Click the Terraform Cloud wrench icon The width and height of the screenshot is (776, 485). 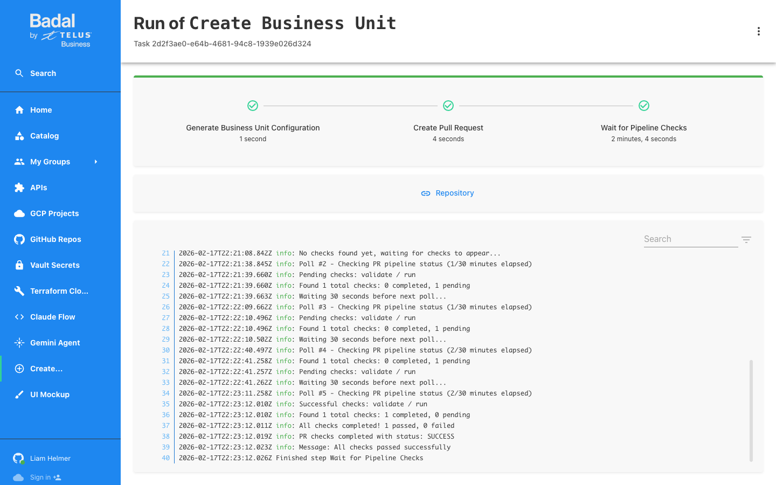pyautogui.click(x=19, y=291)
